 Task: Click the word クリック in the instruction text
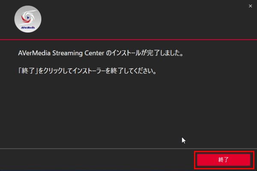[53, 71]
